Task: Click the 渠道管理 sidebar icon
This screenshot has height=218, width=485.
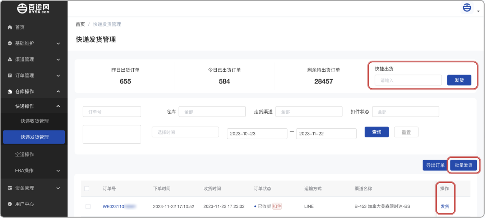Action: click(10, 60)
